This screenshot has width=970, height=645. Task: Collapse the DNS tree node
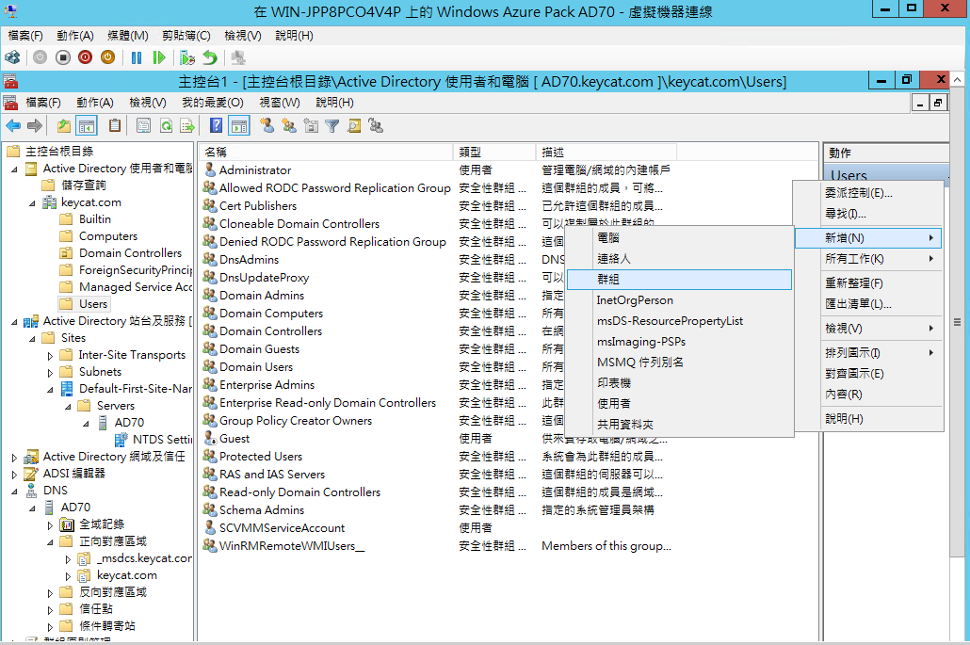point(14,491)
